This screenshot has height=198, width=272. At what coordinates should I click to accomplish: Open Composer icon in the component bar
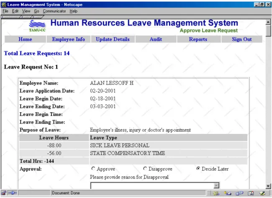[262, 193]
